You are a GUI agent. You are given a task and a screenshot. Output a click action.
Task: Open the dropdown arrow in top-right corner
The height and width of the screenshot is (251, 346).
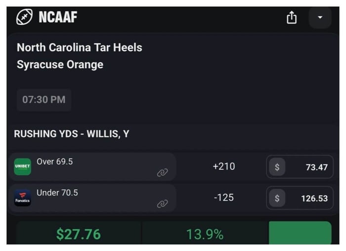pos(320,18)
